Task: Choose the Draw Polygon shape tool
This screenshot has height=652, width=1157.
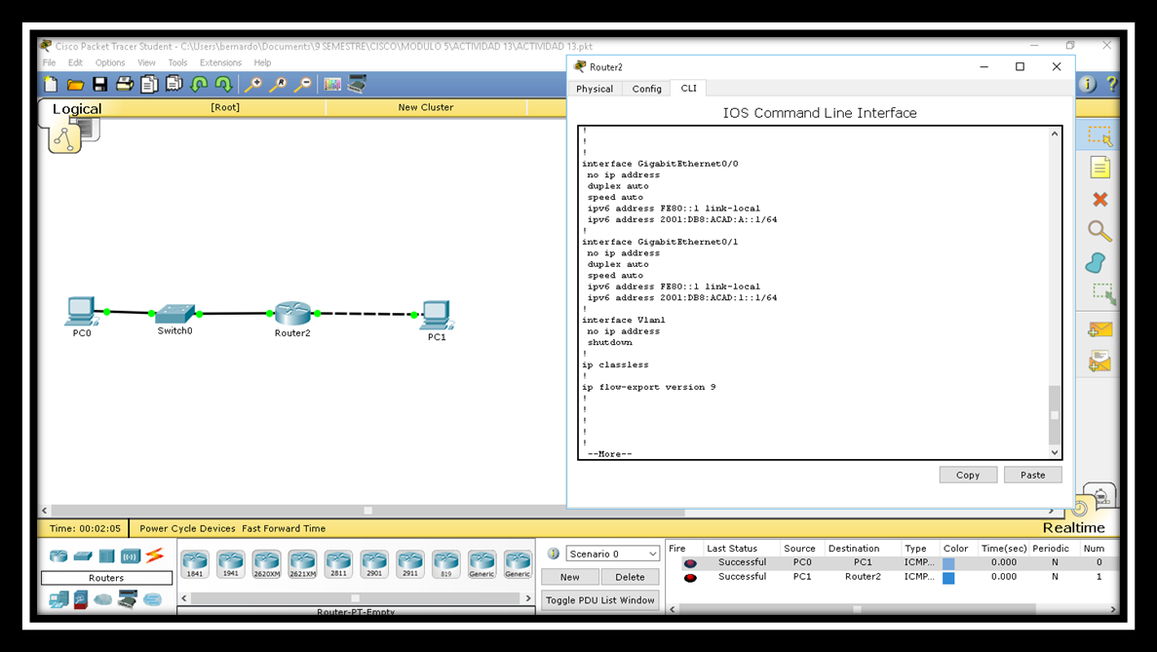Action: pyautogui.click(x=1096, y=262)
